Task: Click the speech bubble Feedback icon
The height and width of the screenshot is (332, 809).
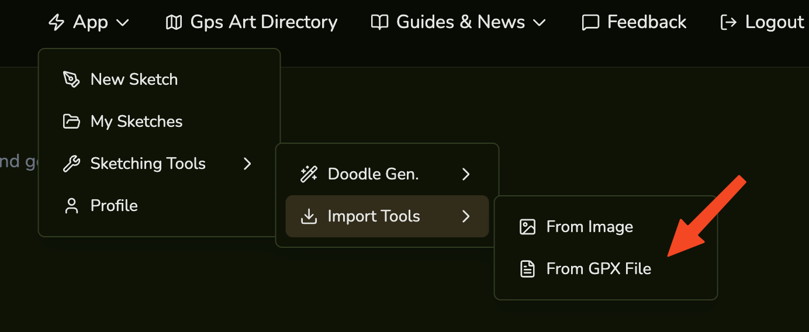Action: point(590,22)
